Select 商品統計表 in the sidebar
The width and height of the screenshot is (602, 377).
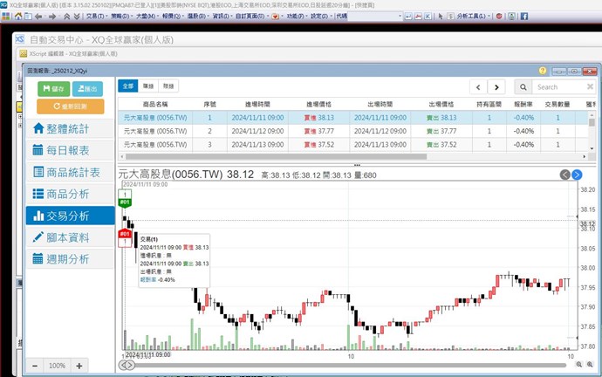(x=72, y=172)
